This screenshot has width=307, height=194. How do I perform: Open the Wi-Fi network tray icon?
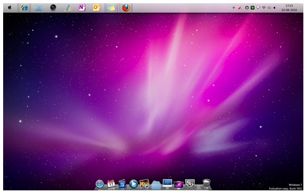click(x=264, y=8)
